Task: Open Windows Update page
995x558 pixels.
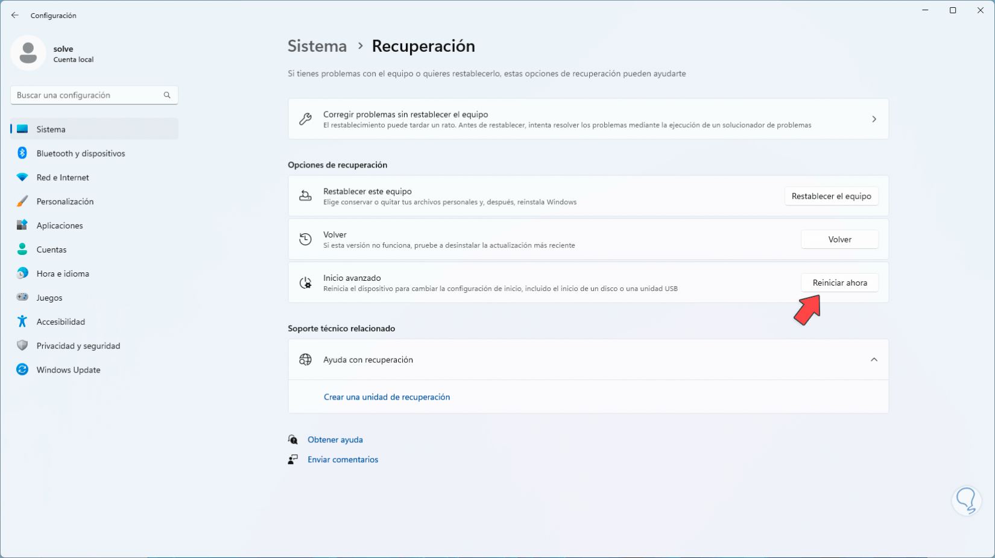Action: 95,370
